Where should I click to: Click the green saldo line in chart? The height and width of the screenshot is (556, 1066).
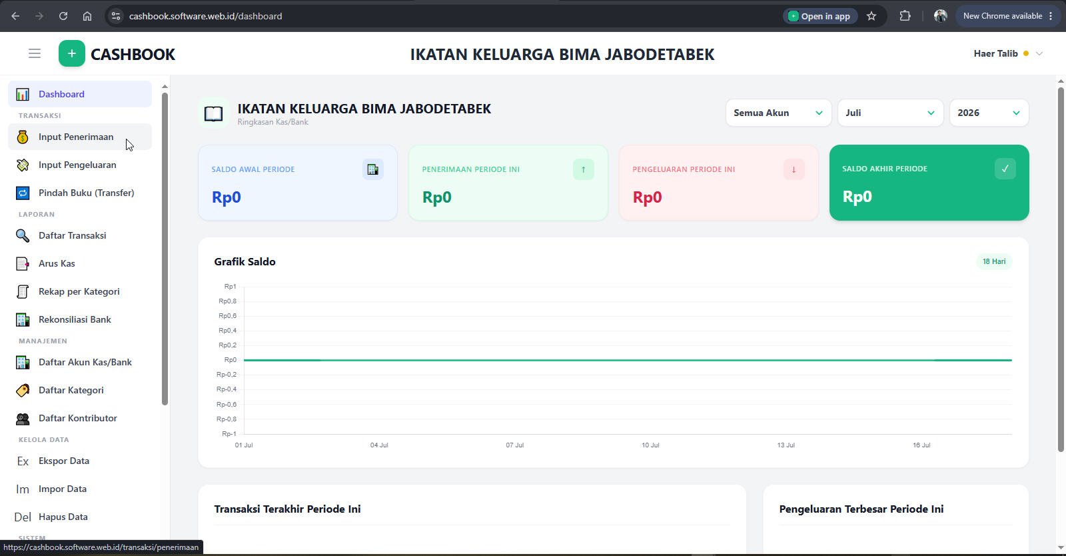pyautogui.click(x=628, y=360)
